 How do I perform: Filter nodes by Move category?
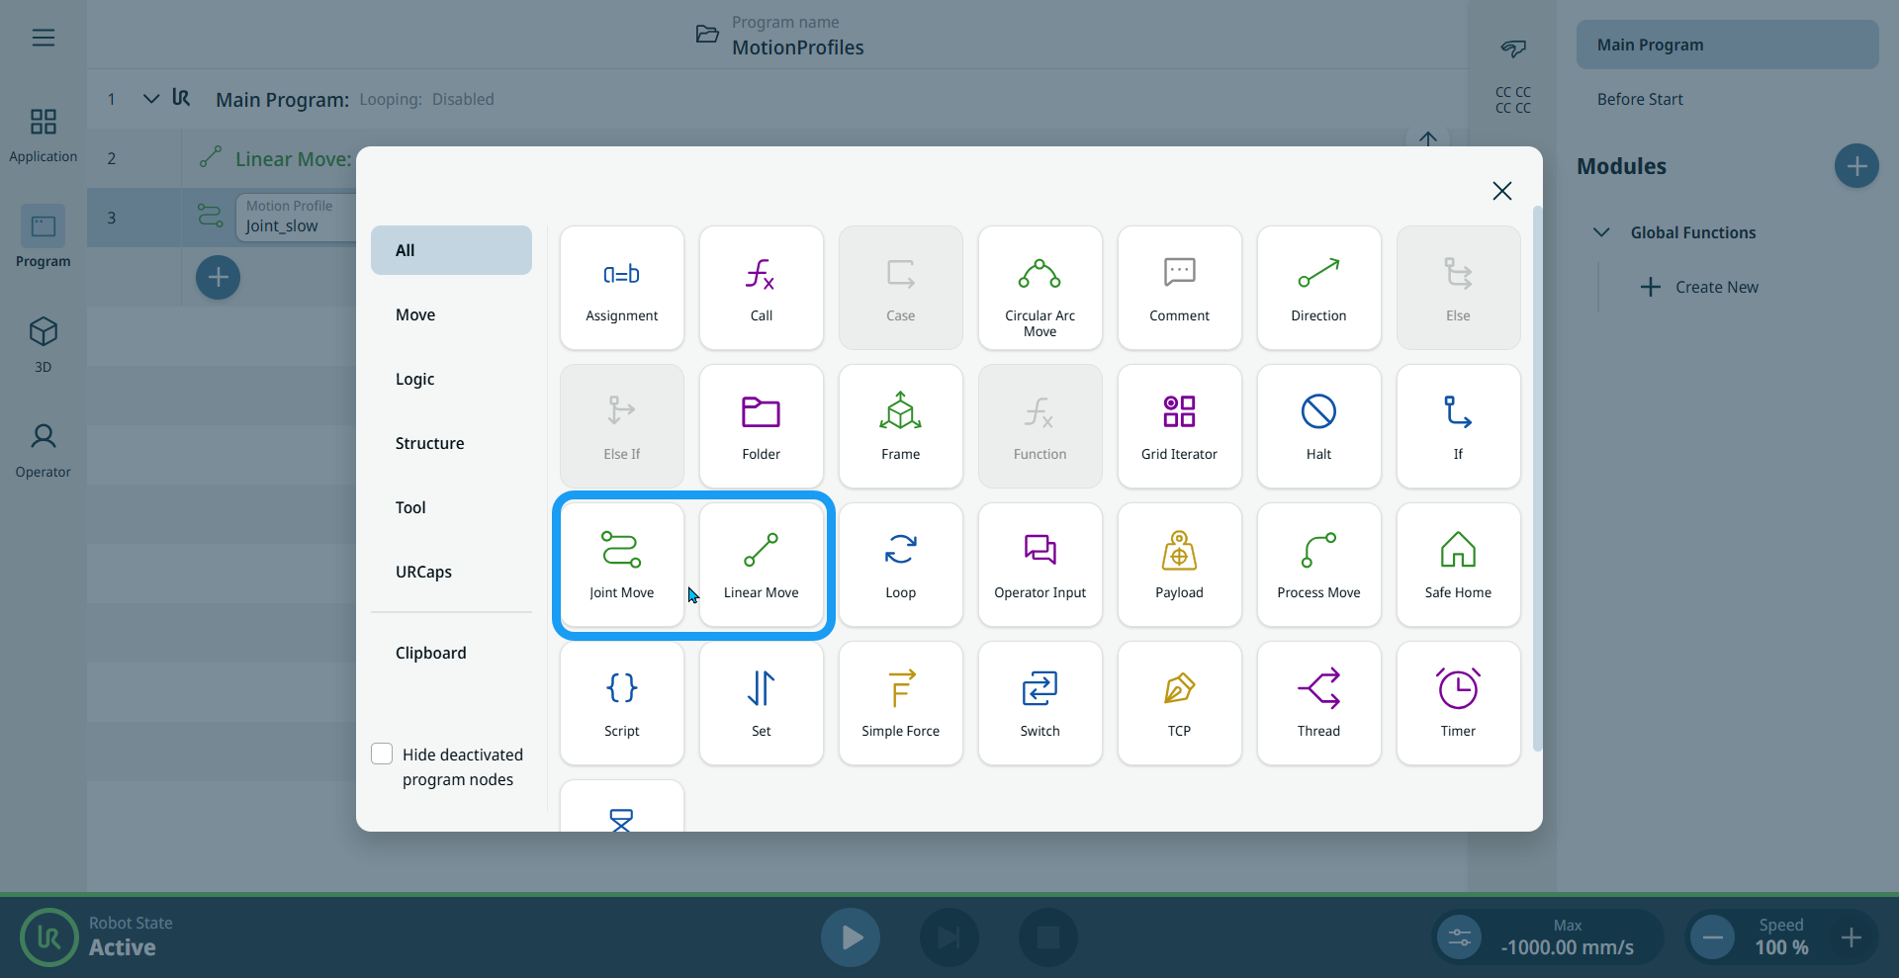coord(415,314)
